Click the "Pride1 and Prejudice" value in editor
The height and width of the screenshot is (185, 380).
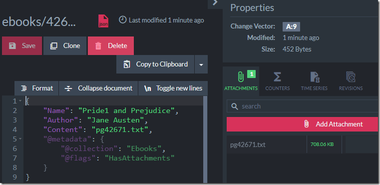[x=126, y=110]
